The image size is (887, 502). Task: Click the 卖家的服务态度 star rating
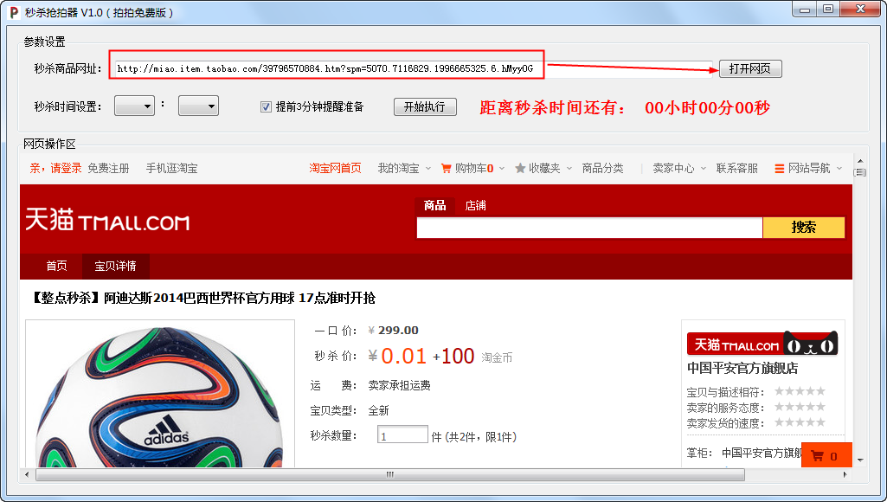click(x=800, y=407)
